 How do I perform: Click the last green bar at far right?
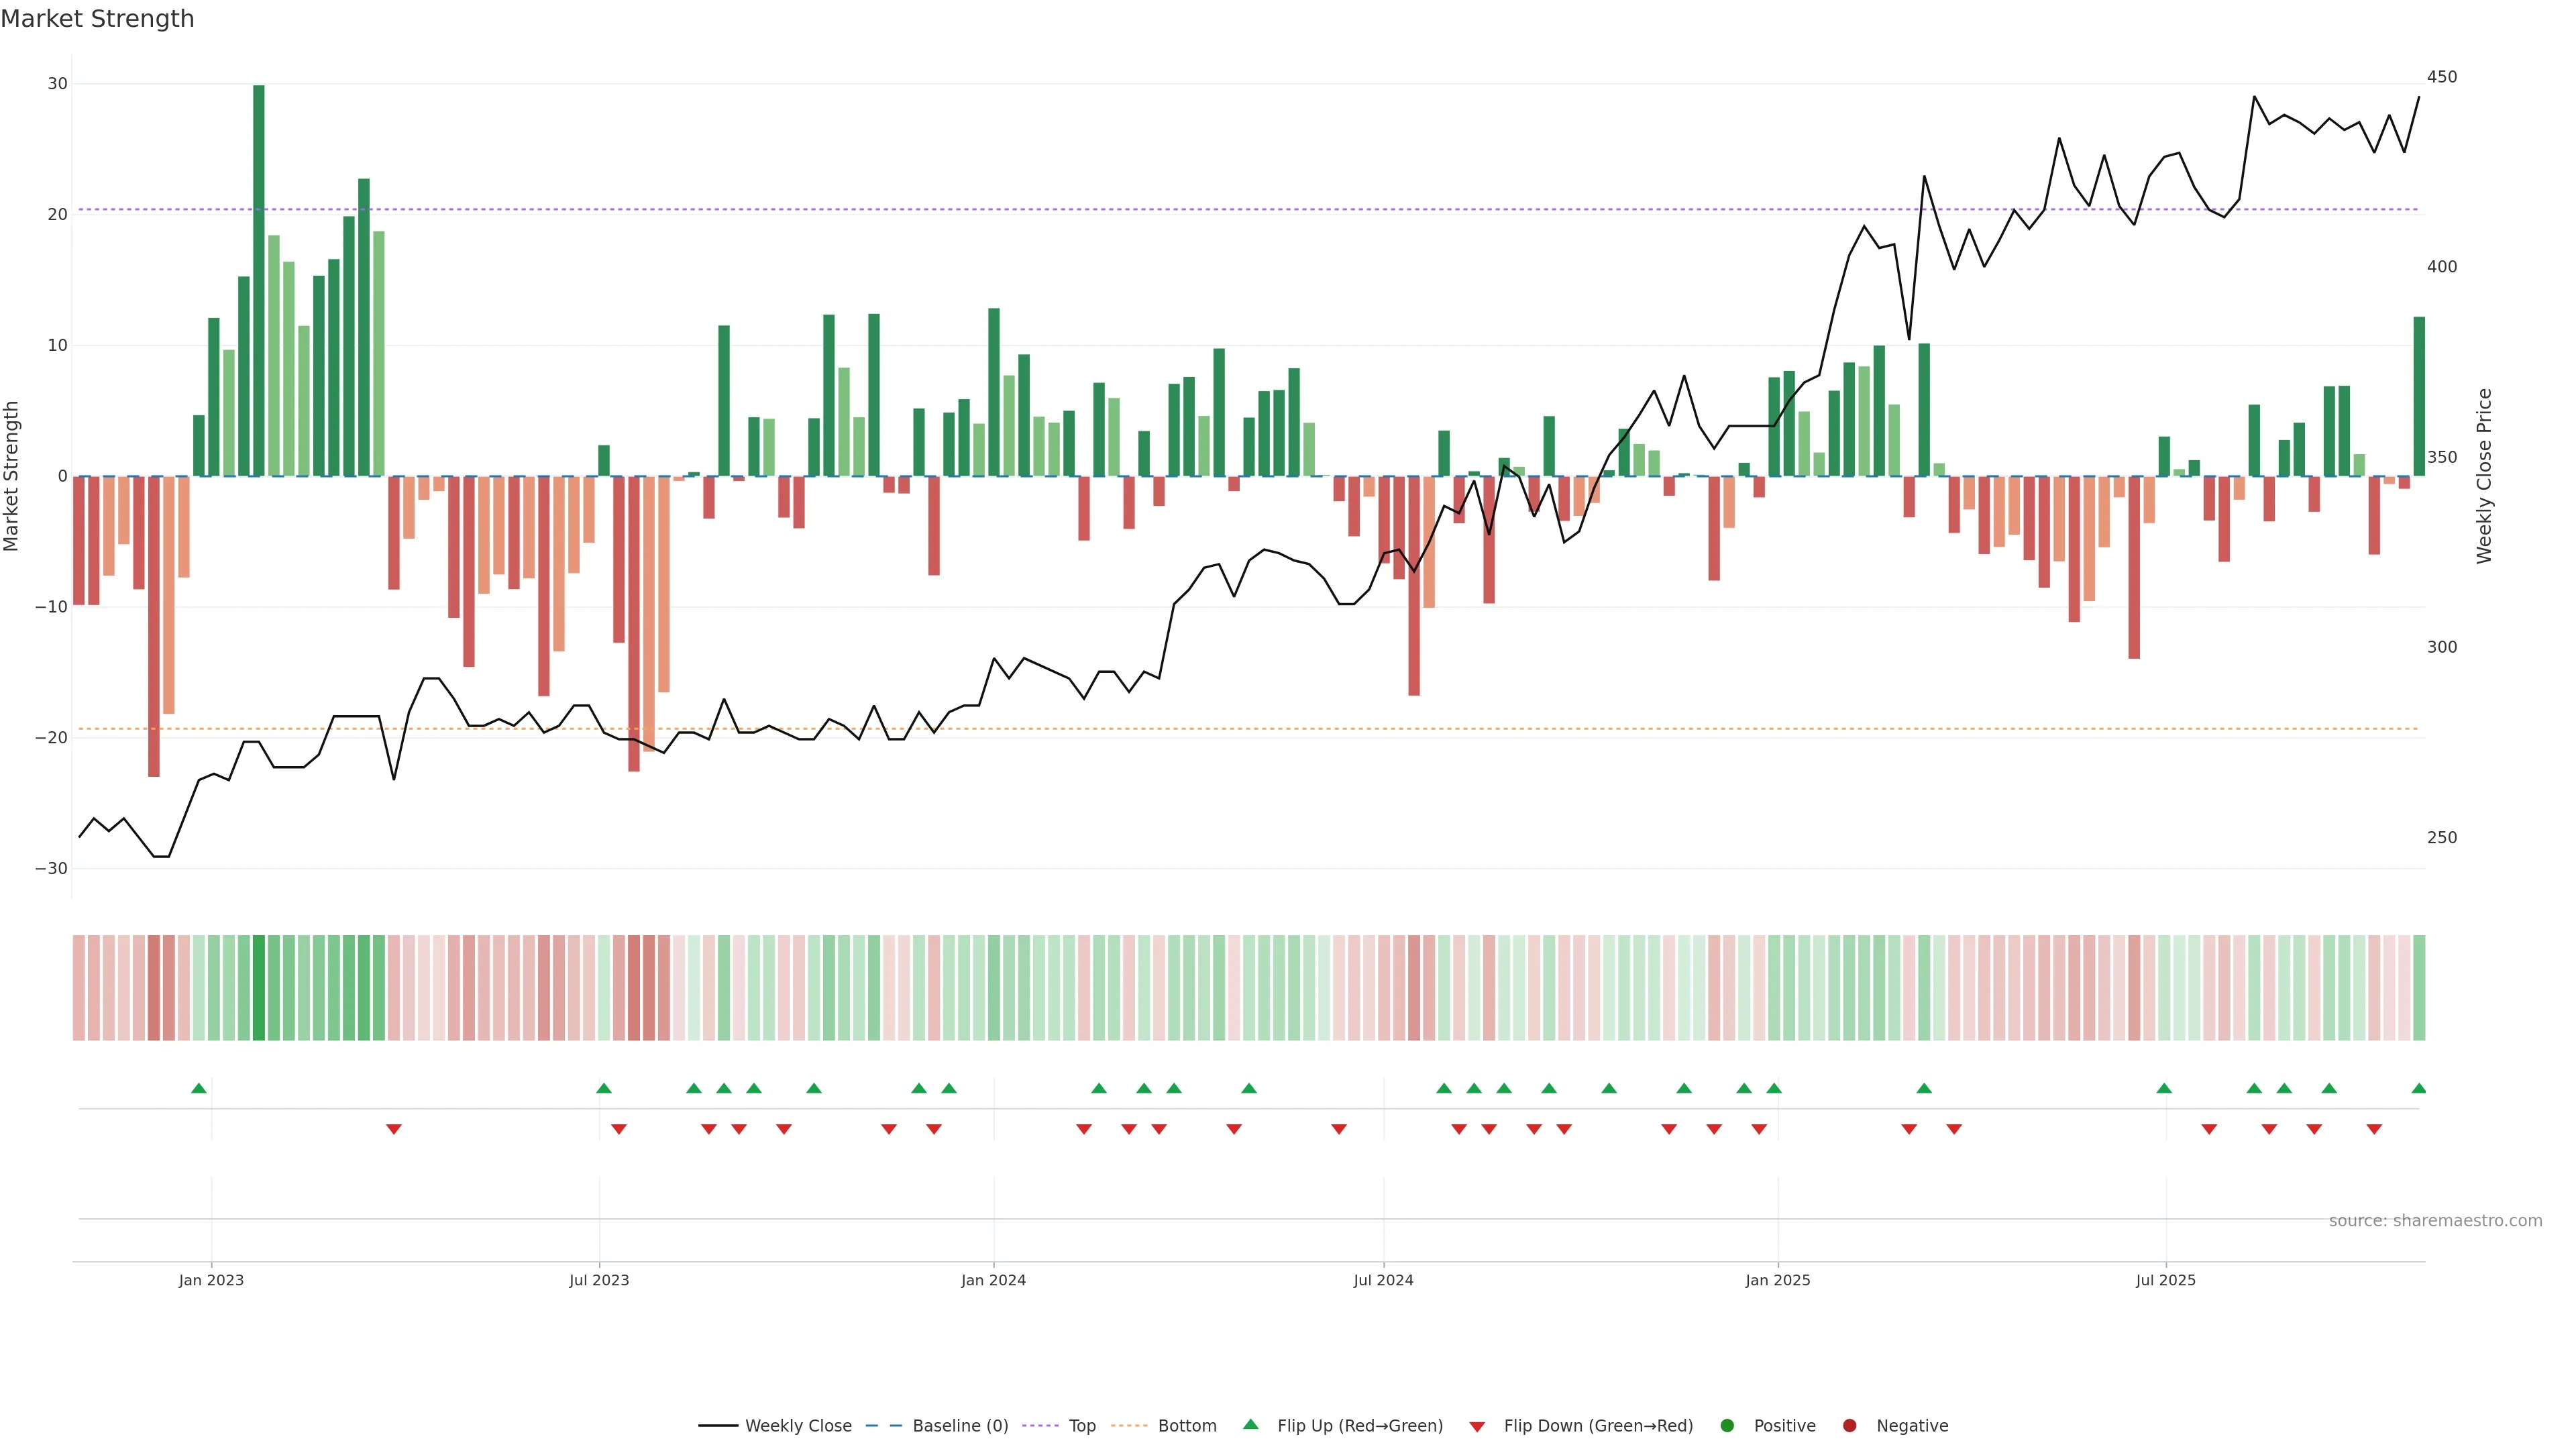point(2418,396)
